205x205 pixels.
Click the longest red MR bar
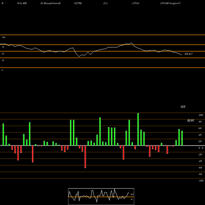[85, 157]
